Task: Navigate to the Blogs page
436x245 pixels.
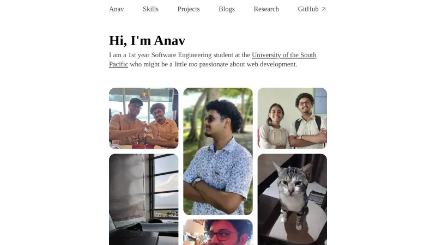Action: [x=227, y=9]
